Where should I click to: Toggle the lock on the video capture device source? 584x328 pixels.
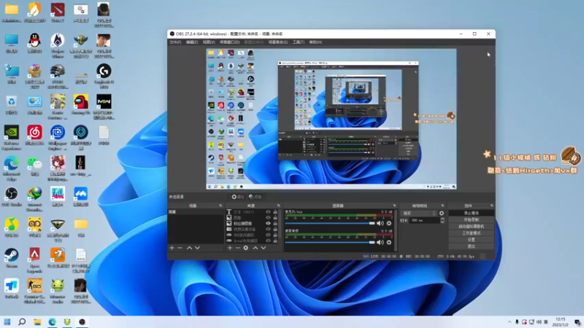(275, 229)
